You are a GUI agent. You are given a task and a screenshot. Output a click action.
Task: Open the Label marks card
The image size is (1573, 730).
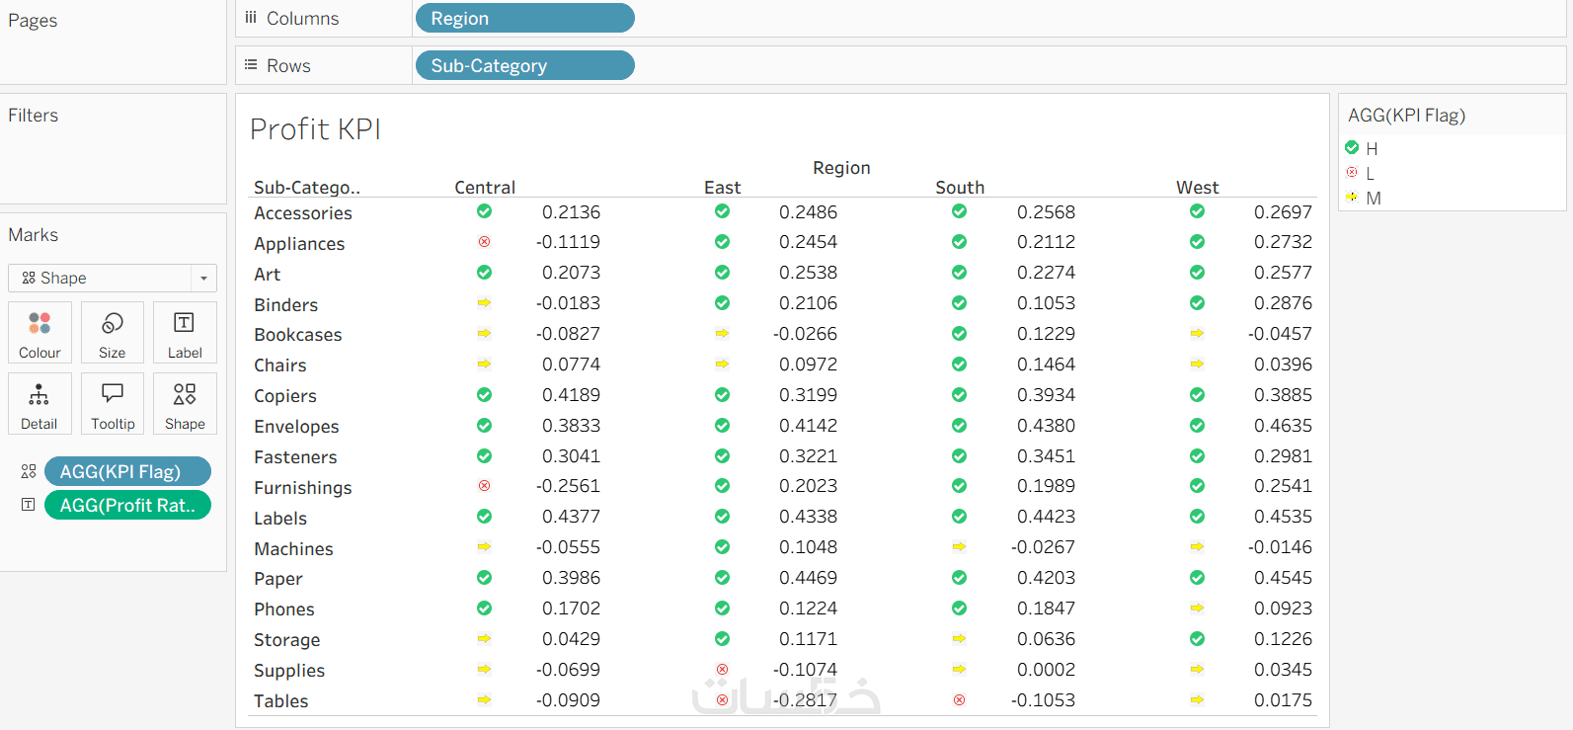click(x=185, y=333)
